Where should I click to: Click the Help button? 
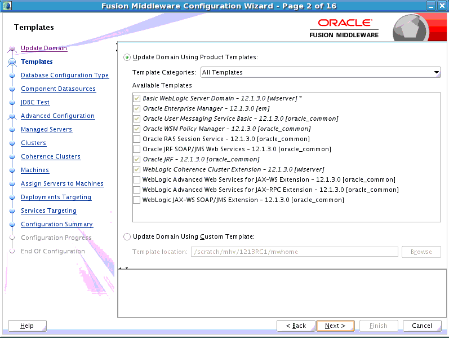(27, 326)
